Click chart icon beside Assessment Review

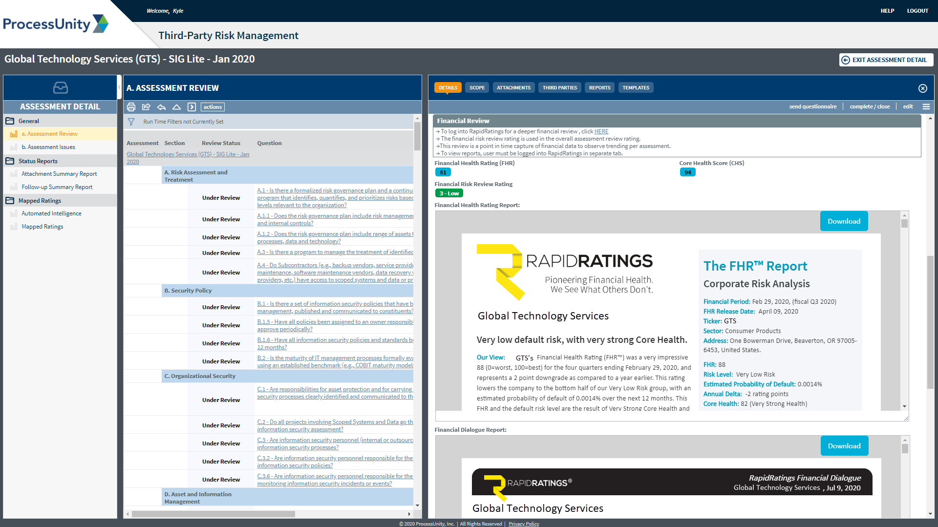[14, 134]
